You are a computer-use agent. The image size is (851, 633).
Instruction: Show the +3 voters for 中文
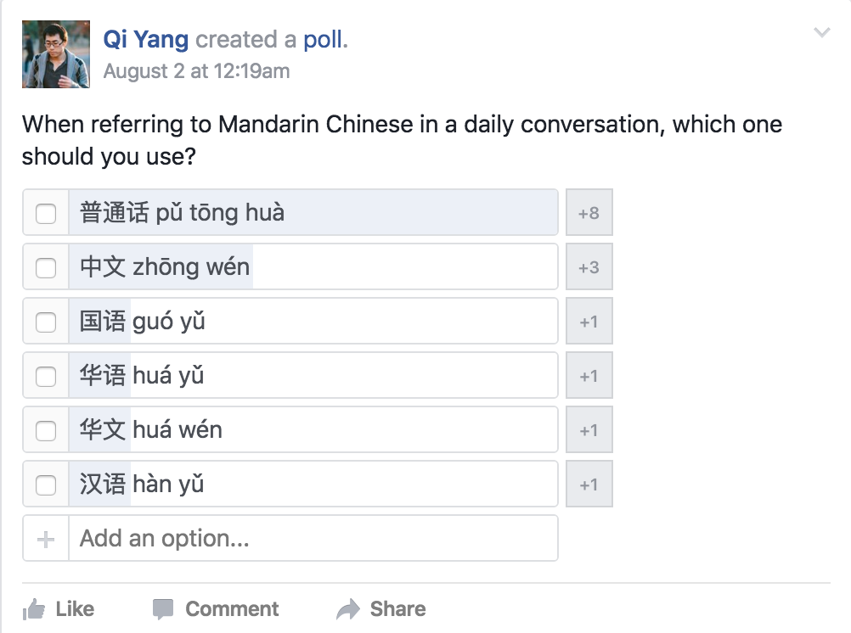(x=589, y=267)
